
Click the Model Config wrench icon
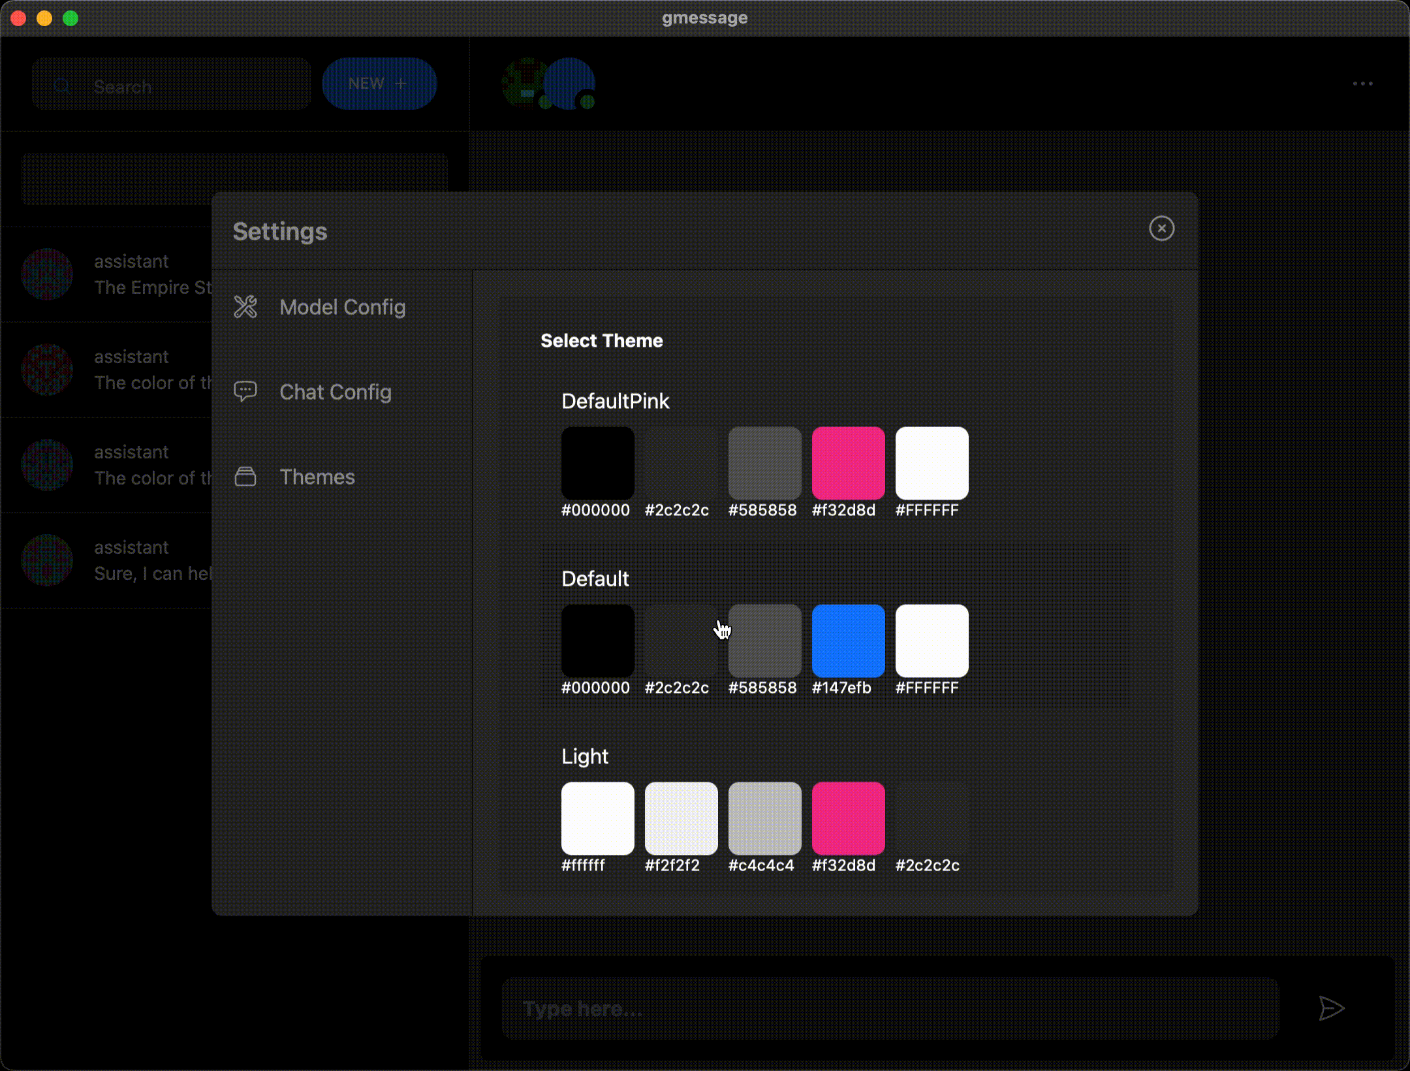(245, 307)
